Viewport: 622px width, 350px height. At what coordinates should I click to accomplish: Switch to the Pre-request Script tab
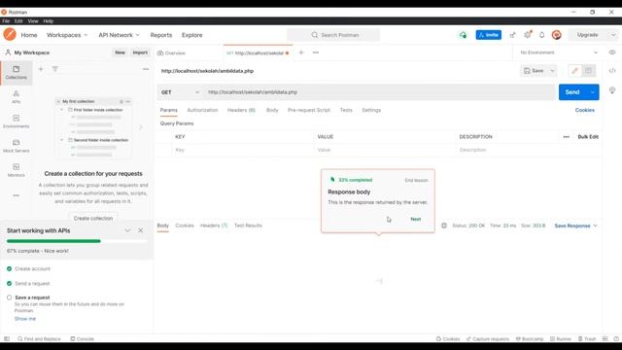pos(309,110)
